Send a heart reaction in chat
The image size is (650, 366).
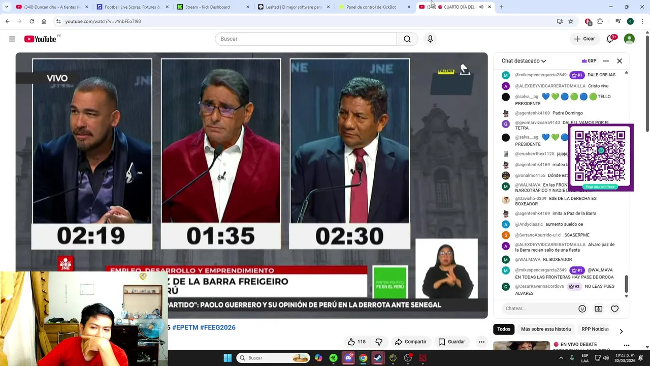click(614, 309)
